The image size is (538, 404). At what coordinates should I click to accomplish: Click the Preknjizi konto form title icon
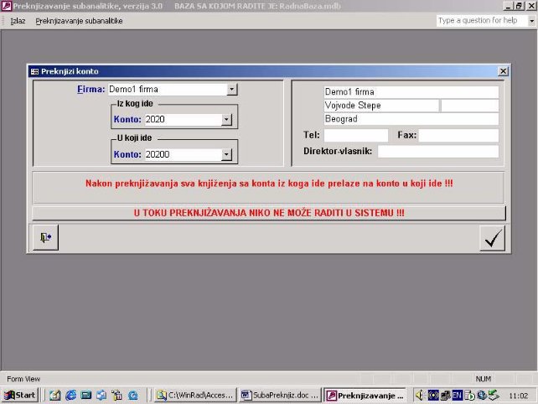[x=34, y=72]
